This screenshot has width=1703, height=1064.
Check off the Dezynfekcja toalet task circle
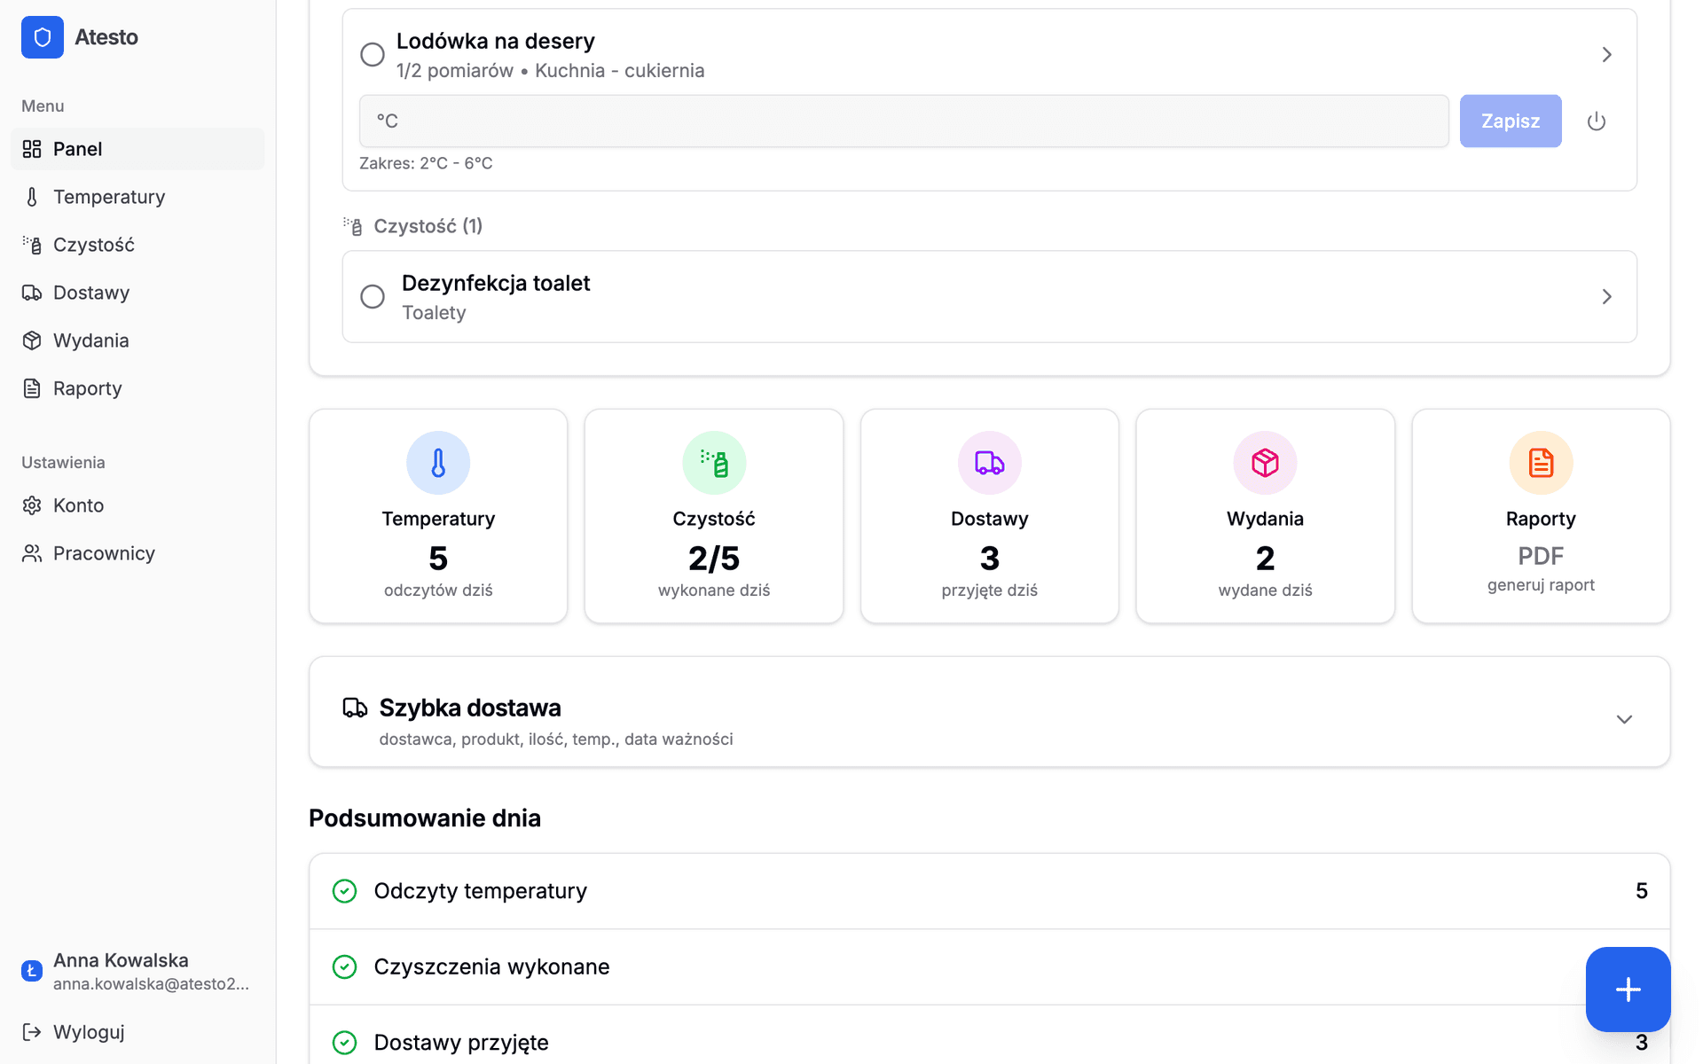pyautogui.click(x=373, y=296)
